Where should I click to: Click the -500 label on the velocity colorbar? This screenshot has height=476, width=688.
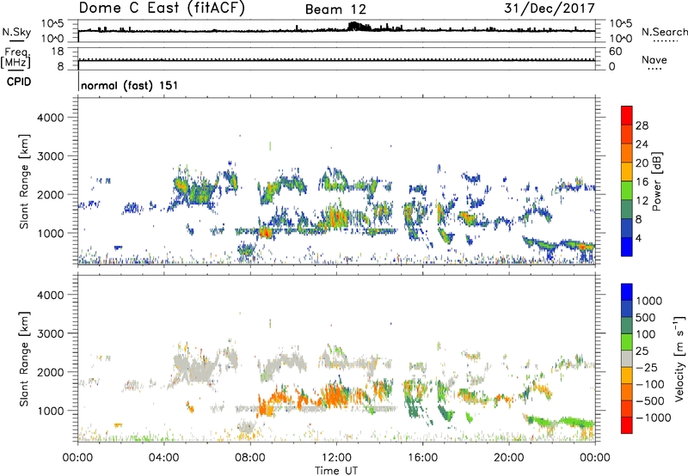(x=650, y=401)
